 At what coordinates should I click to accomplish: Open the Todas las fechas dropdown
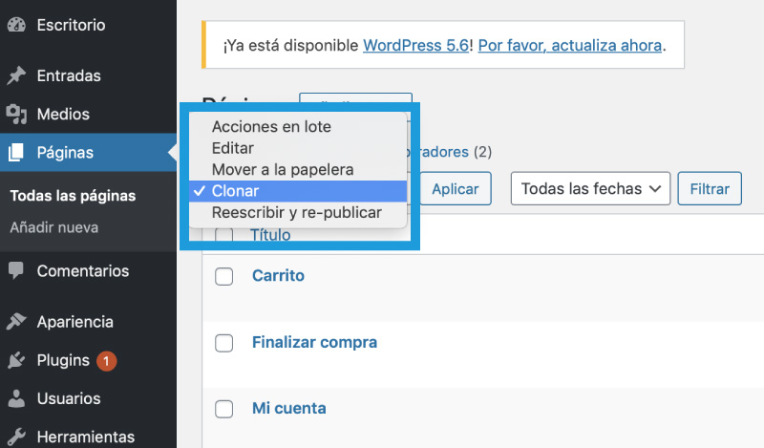pos(590,189)
